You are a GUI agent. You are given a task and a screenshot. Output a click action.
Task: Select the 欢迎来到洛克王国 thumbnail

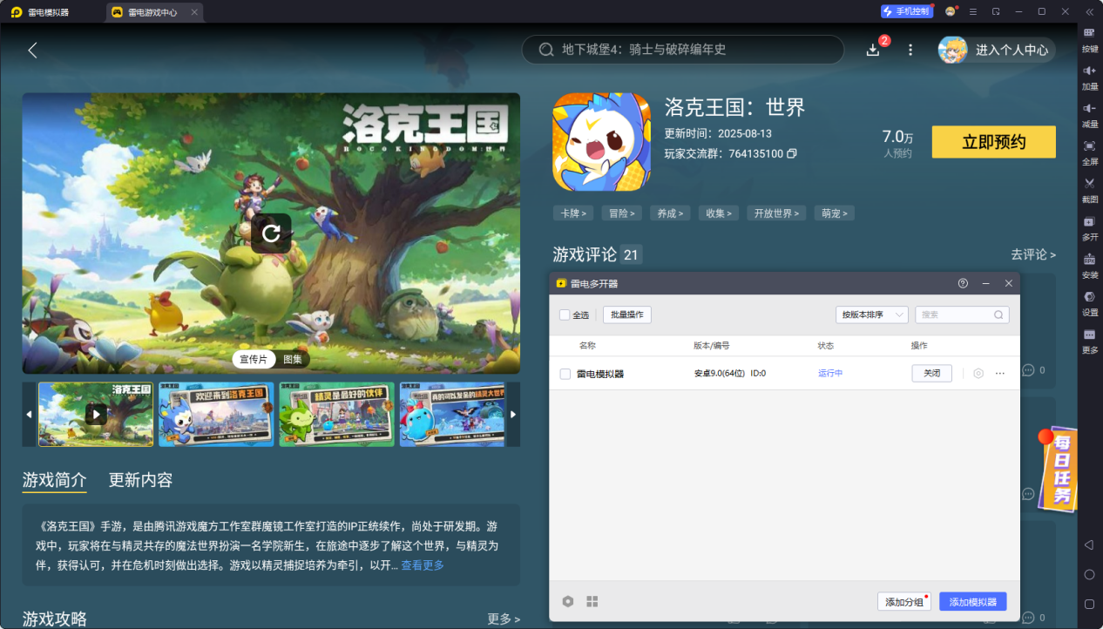pos(216,414)
